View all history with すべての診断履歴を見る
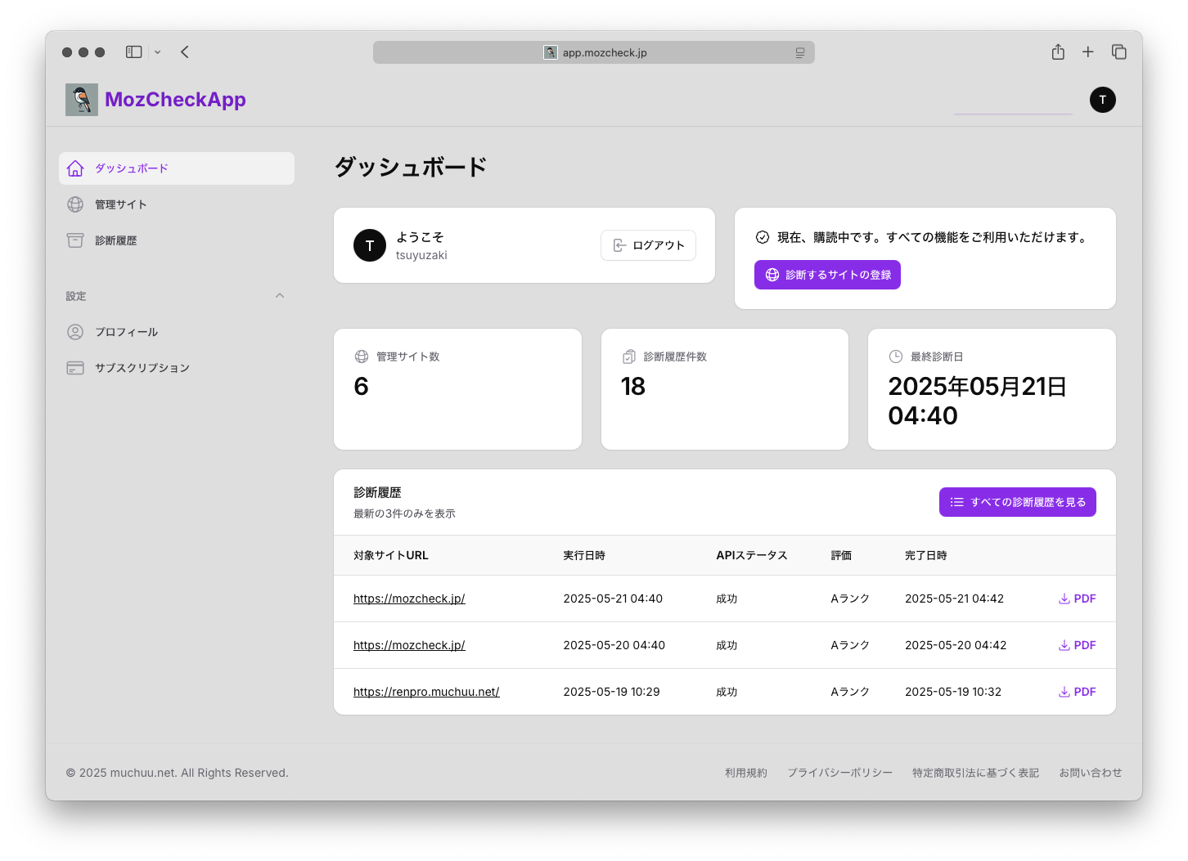The width and height of the screenshot is (1188, 861). pos(1017,502)
